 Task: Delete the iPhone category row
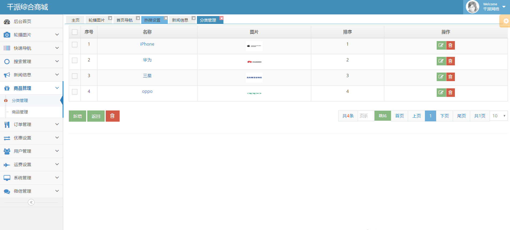click(x=450, y=45)
